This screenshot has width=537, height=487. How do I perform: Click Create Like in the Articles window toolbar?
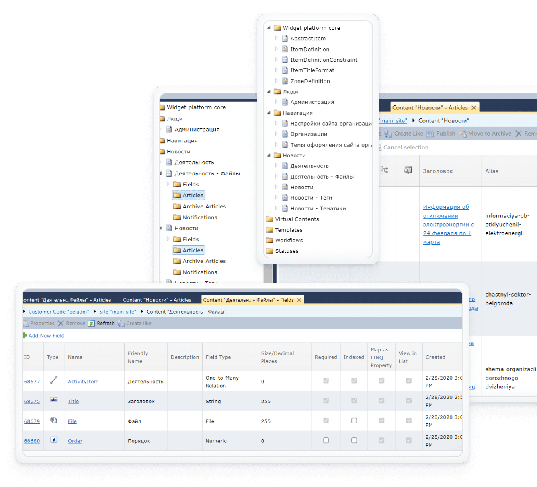404,134
